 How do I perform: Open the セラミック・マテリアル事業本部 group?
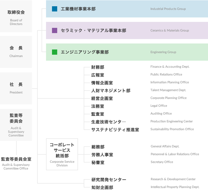click(127, 30)
